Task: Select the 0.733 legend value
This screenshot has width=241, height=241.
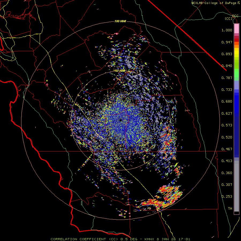Action: pos(227,90)
